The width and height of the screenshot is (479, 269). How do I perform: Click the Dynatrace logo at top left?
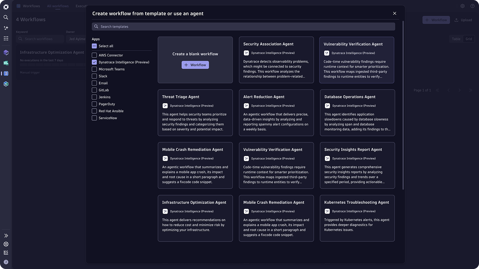click(x=6, y=7)
